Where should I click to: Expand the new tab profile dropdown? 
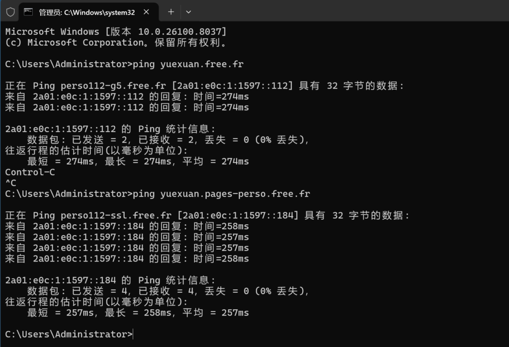(188, 12)
